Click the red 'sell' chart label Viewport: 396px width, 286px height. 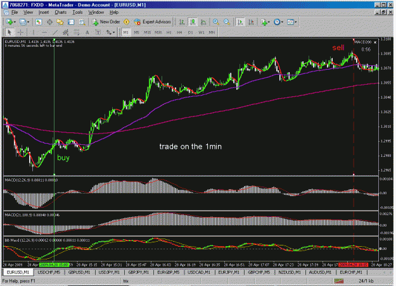click(x=338, y=47)
